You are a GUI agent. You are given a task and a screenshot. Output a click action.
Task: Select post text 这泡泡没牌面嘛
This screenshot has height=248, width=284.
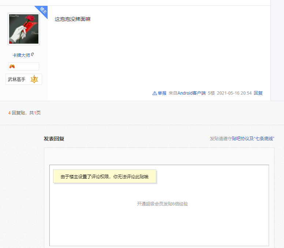72,19
